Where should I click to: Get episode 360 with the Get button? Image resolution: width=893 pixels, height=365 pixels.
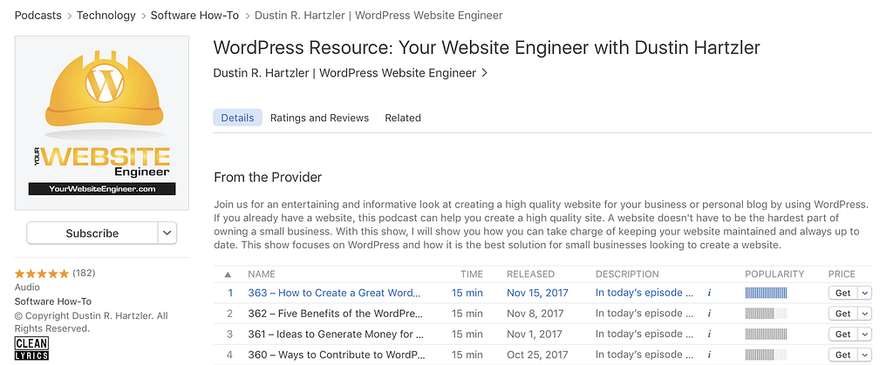click(842, 355)
